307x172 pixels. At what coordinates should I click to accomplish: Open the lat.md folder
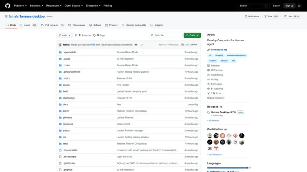tap(66, 111)
